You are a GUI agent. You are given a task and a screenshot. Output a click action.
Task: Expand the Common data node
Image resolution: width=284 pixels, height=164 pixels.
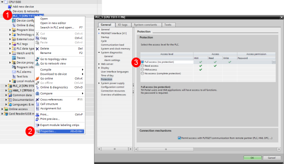[6, 95]
